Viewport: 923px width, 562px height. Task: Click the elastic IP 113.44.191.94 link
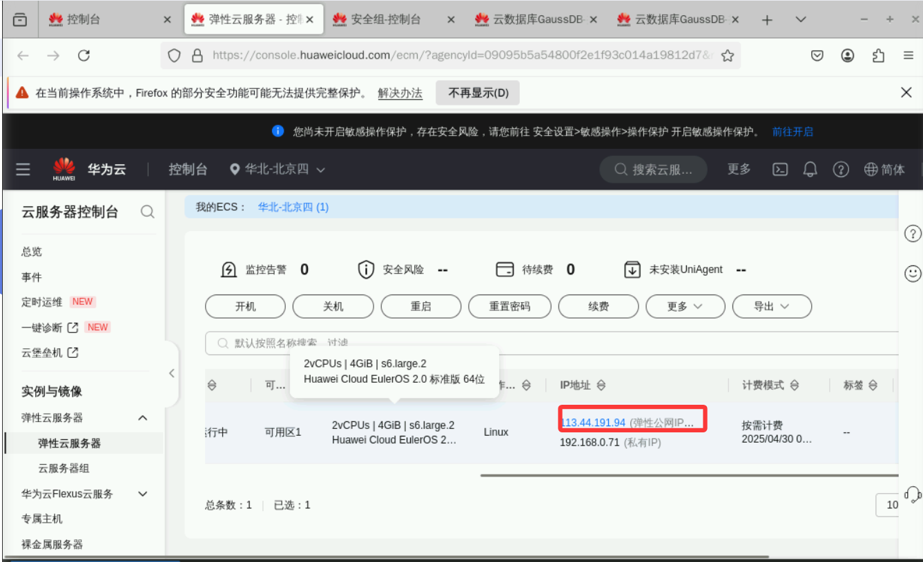(x=593, y=423)
